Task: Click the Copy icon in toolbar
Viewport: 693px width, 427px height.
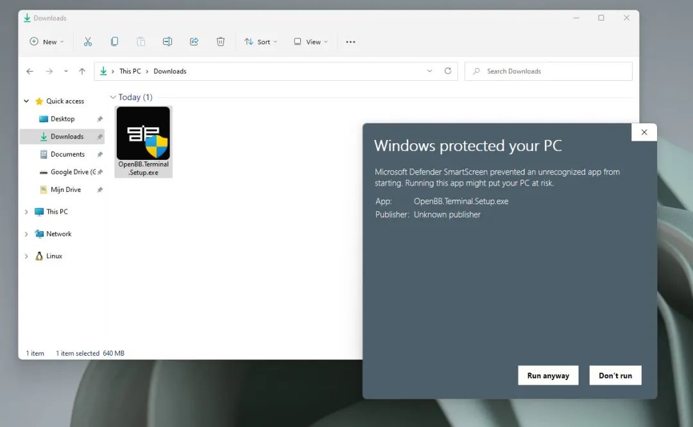Action: click(x=114, y=42)
